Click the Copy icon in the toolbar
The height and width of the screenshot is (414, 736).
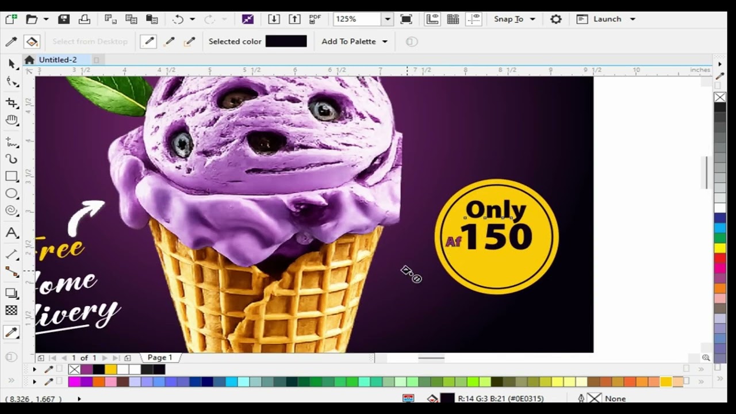point(131,19)
